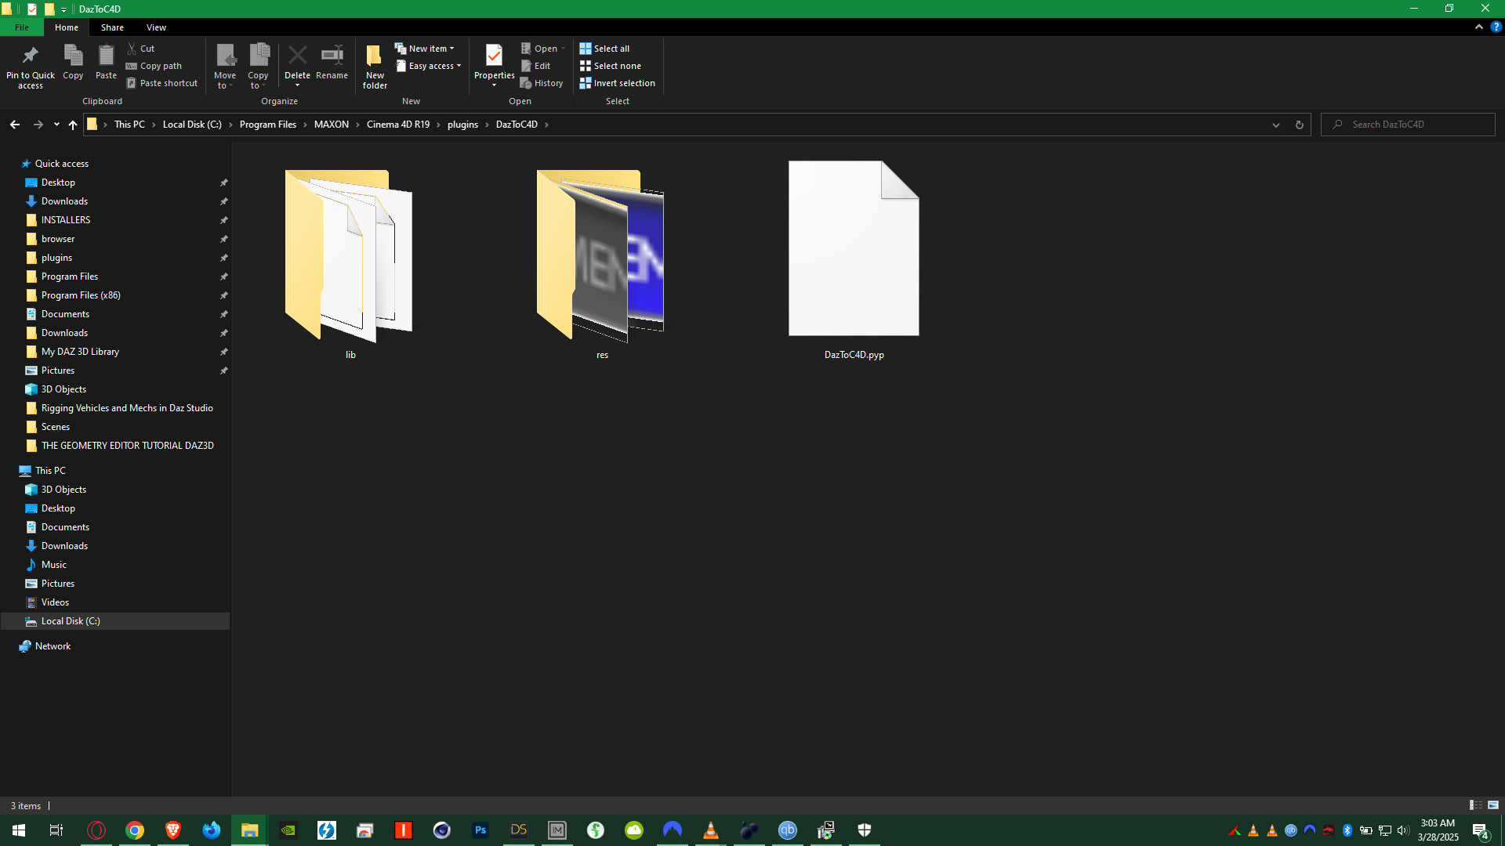Expand chevron after Cinema 4D R19 breadcrumb
1505x846 pixels.
pos(439,125)
